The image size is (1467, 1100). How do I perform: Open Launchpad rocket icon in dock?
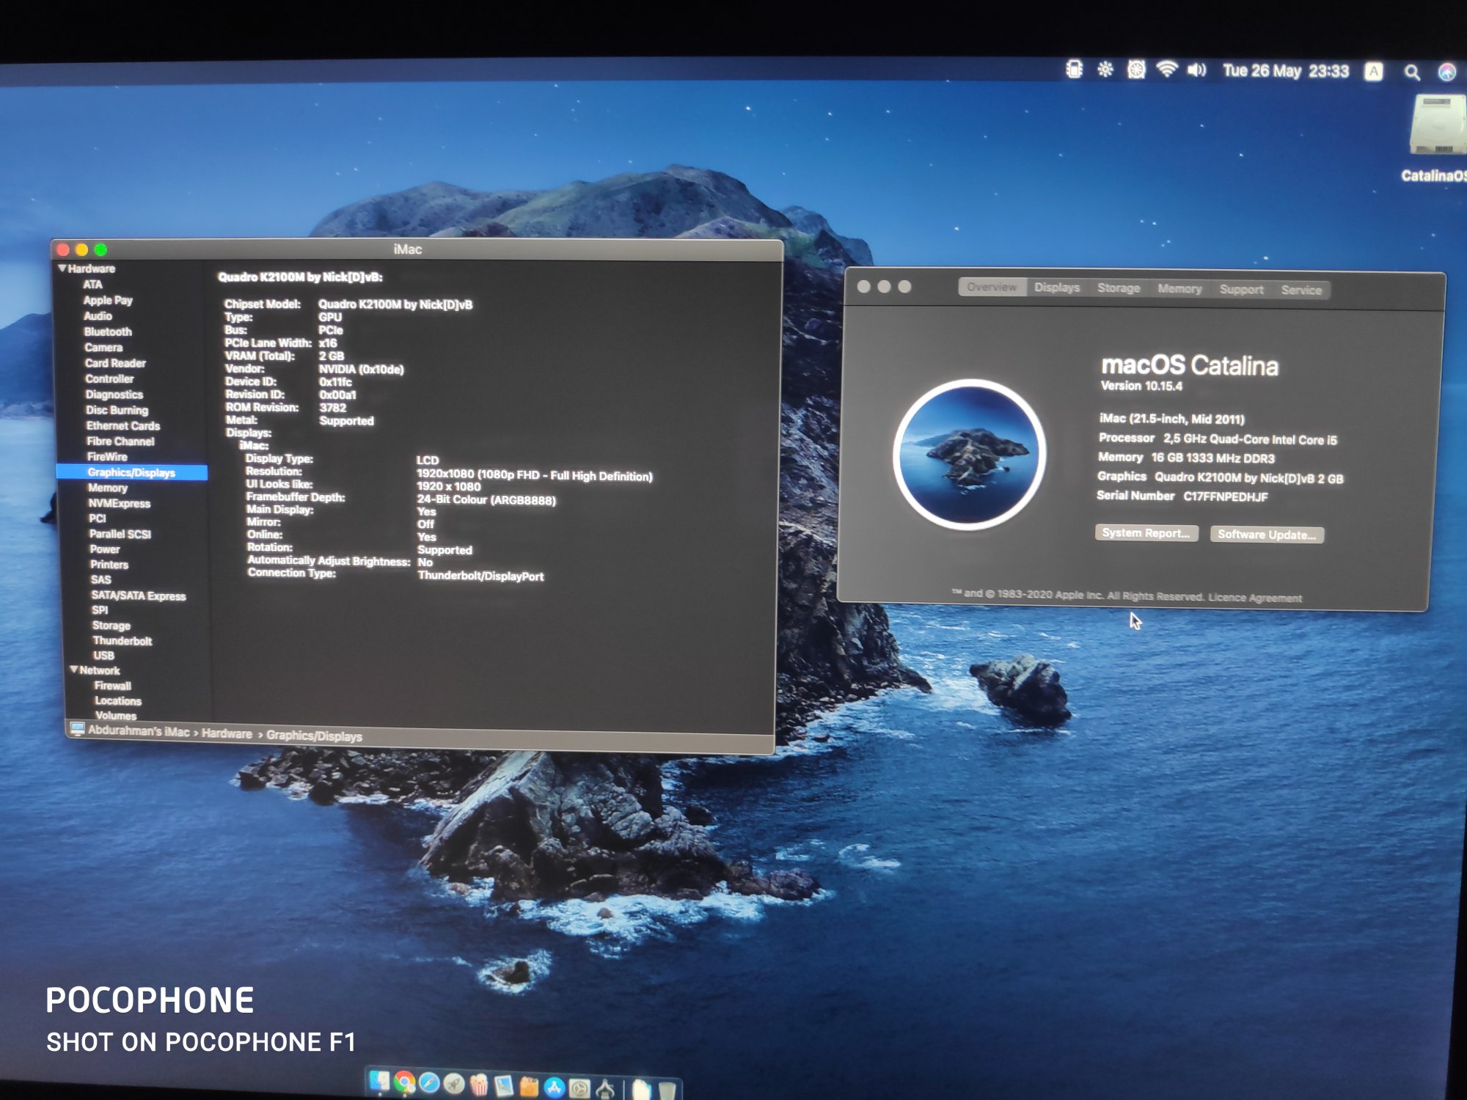(x=454, y=1084)
